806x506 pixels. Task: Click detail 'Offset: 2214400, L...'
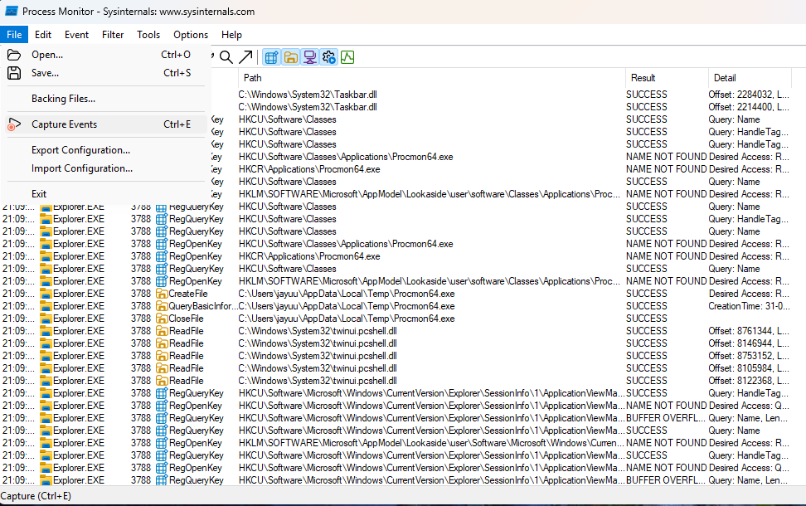(x=749, y=107)
